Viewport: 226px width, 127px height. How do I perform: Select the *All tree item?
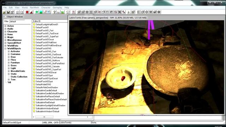9,82
